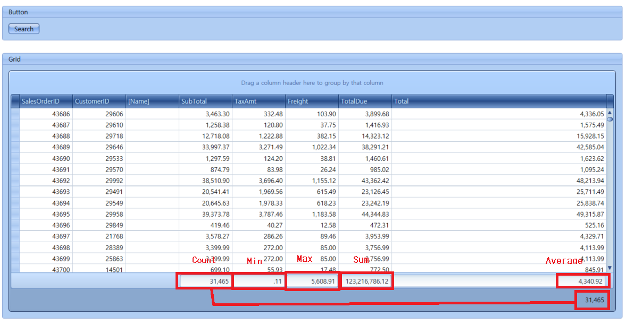Screen dimensions: 626x324
Task: Click the TaxAmt column header
Action: (x=258, y=101)
